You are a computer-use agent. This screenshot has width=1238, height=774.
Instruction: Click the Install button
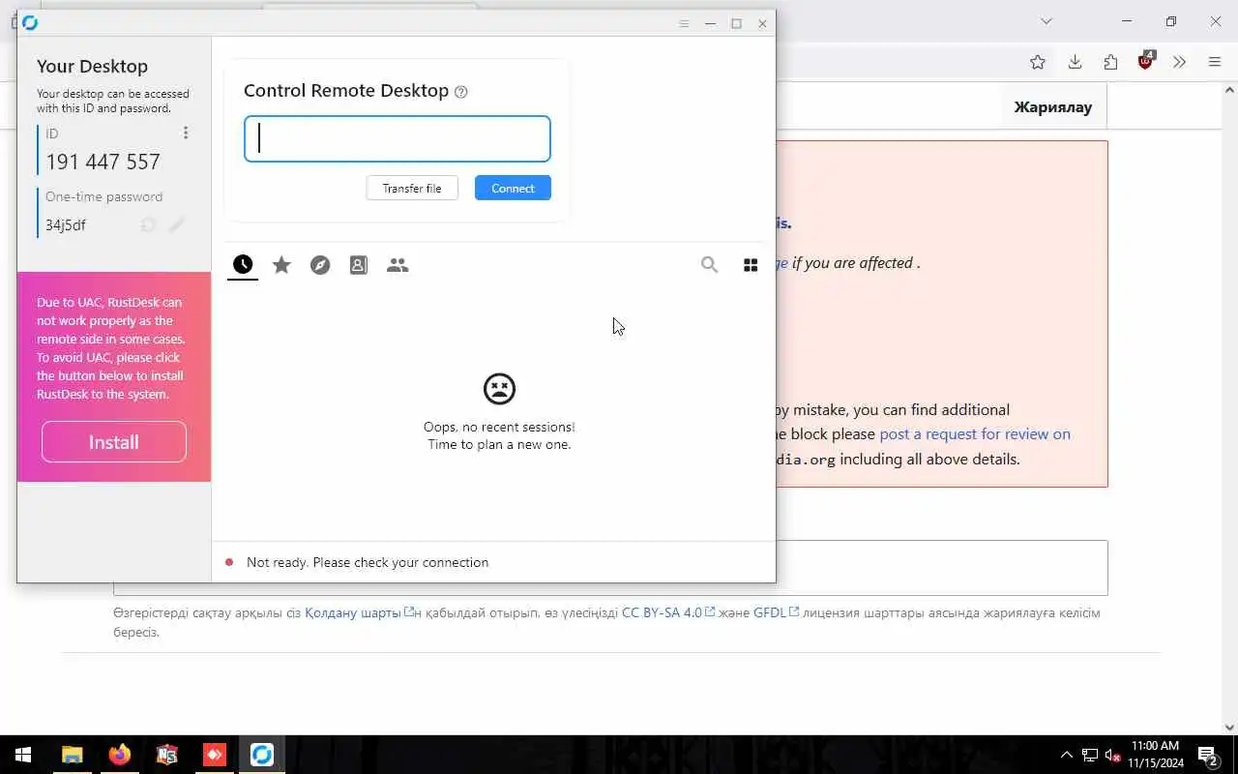pos(114,442)
